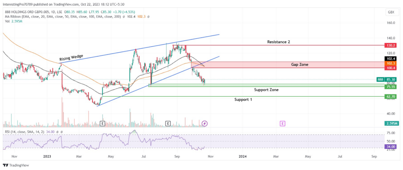
Task: Click the black 102.4 EMA price label
Action: click(x=390, y=58)
